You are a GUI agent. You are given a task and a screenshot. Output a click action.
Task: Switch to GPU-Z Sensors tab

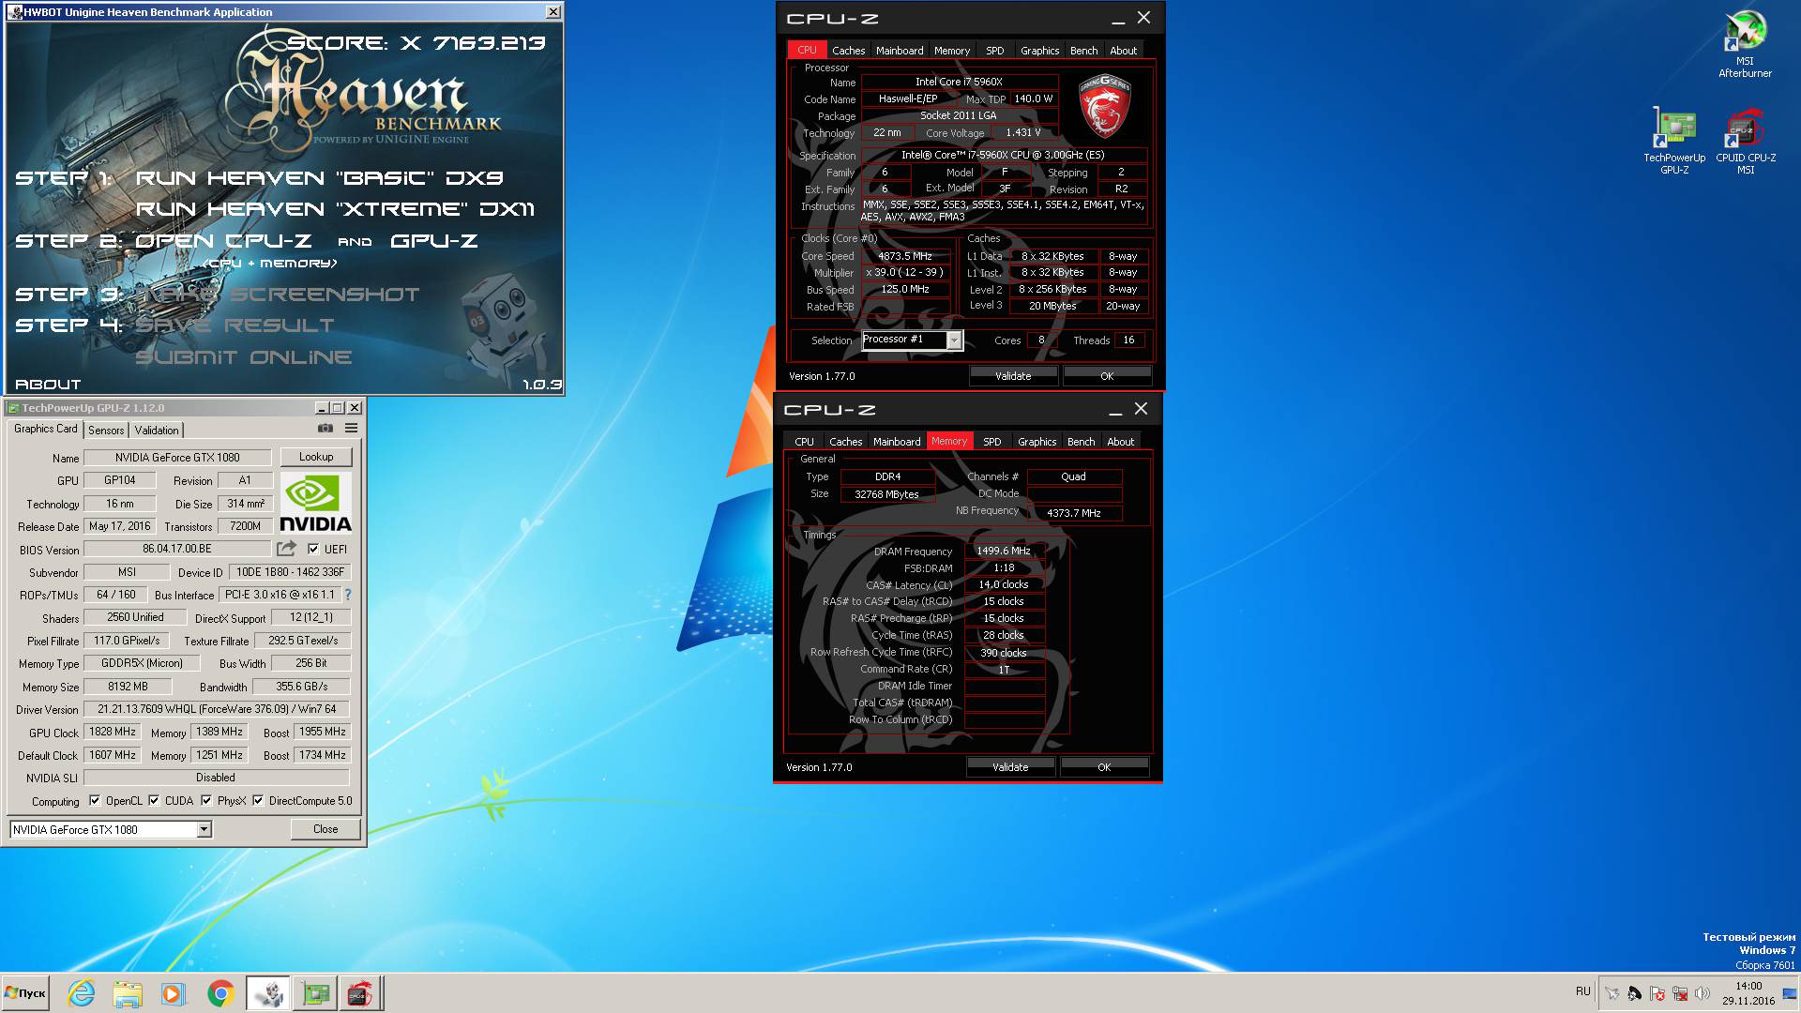(106, 430)
